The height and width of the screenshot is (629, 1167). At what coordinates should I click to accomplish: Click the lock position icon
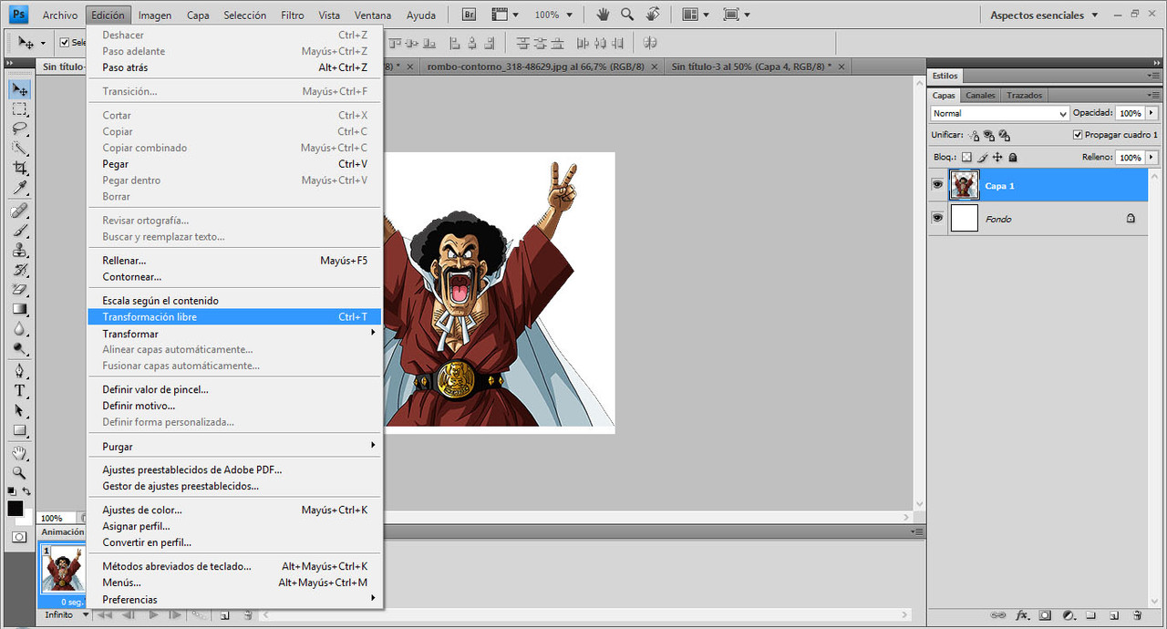997,158
